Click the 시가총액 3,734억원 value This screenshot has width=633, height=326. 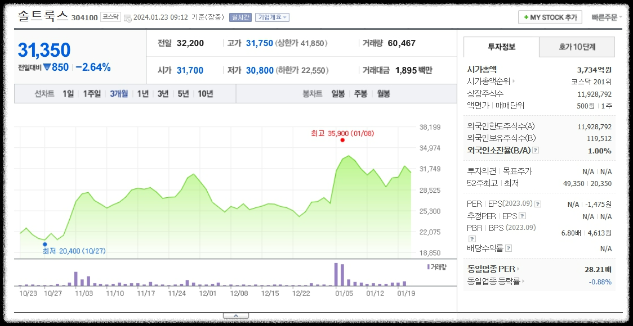[594, 70]
